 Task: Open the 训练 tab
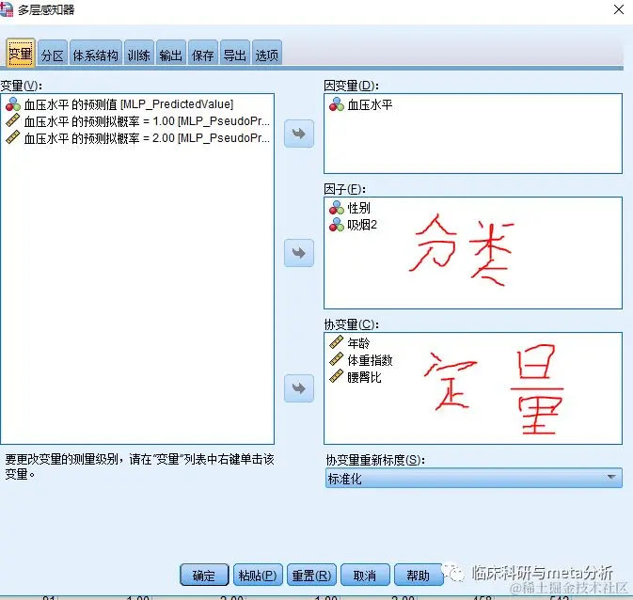coord(139,54)
